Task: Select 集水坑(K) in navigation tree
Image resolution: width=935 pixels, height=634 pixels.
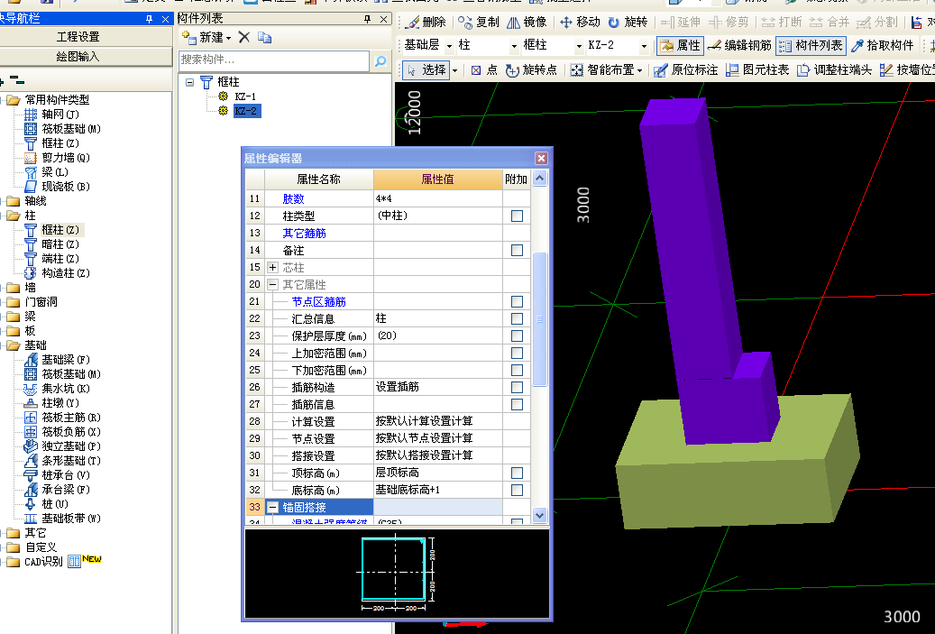Action: (57, 389)
